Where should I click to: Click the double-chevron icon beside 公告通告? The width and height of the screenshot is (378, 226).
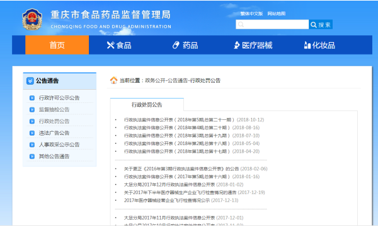(x=30, y=81)
